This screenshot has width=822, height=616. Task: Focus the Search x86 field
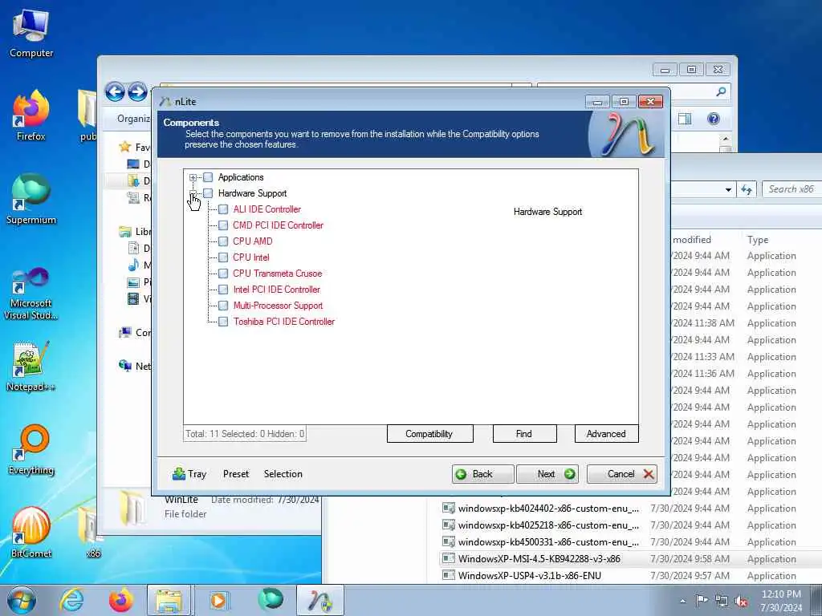791,189
